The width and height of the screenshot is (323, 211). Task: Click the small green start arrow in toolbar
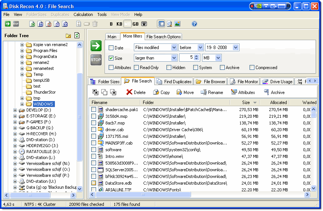tap(8, 24)
